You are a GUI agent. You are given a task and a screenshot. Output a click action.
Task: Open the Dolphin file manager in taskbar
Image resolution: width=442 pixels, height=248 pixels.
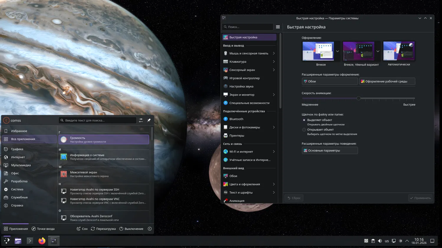[18, 241]
